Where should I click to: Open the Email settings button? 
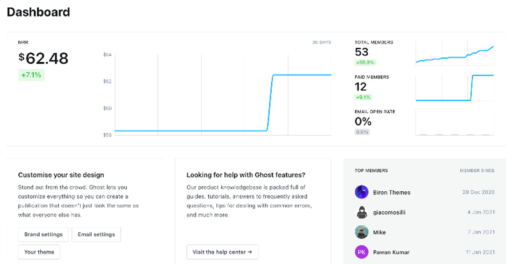[96, 234]
